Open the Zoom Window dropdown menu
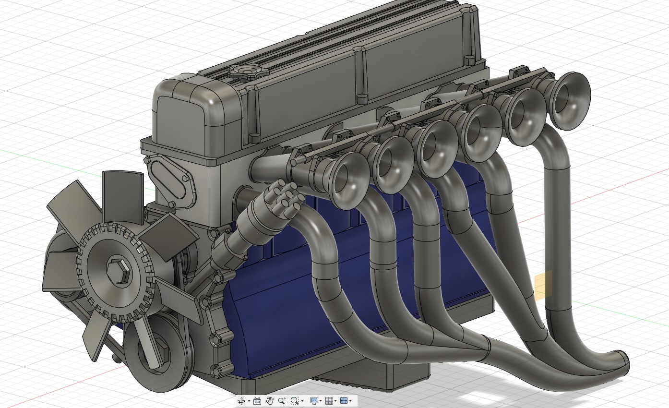669x408 pixels. pyautogui.click(x=302, y=400)
